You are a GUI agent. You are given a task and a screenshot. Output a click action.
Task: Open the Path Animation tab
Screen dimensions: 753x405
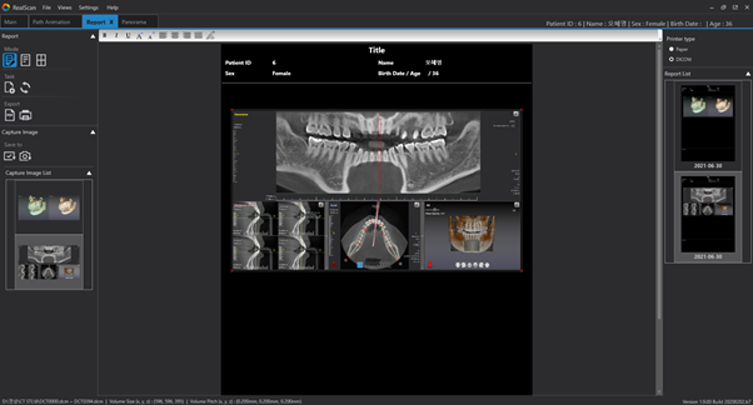point(52,22)
